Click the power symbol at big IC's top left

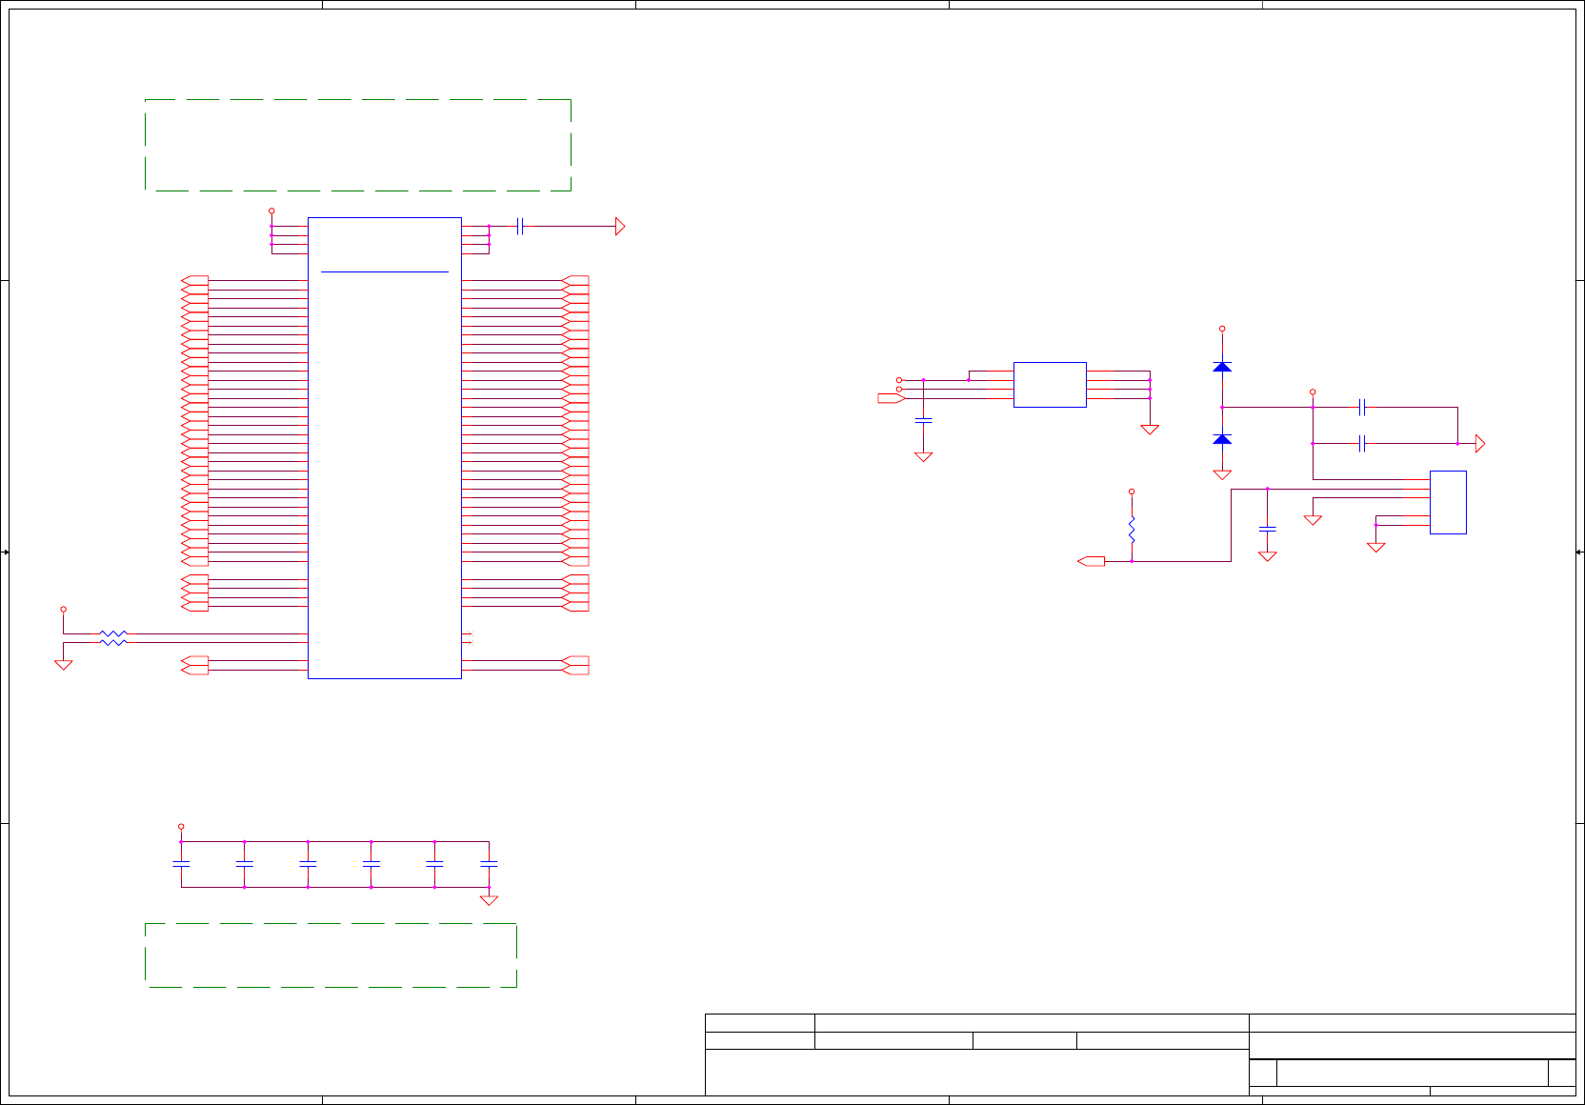pos(271,211)
